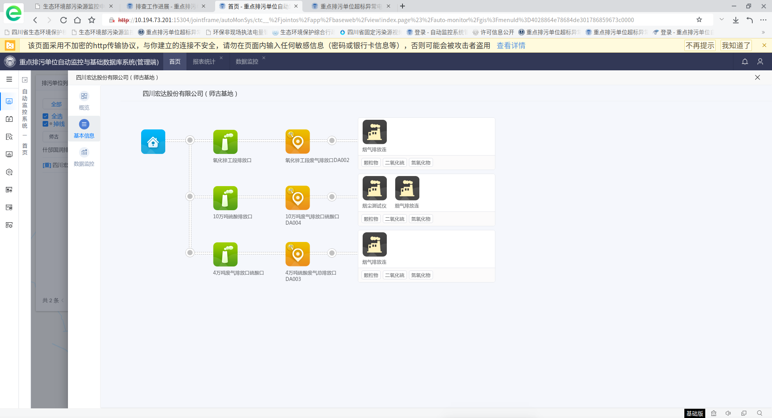
Task: Open browser more-options ellipsis menu
Action: [763, 20]
